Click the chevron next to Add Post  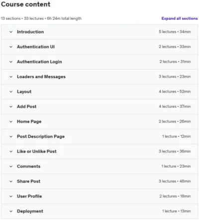click(x=11, y=107)
